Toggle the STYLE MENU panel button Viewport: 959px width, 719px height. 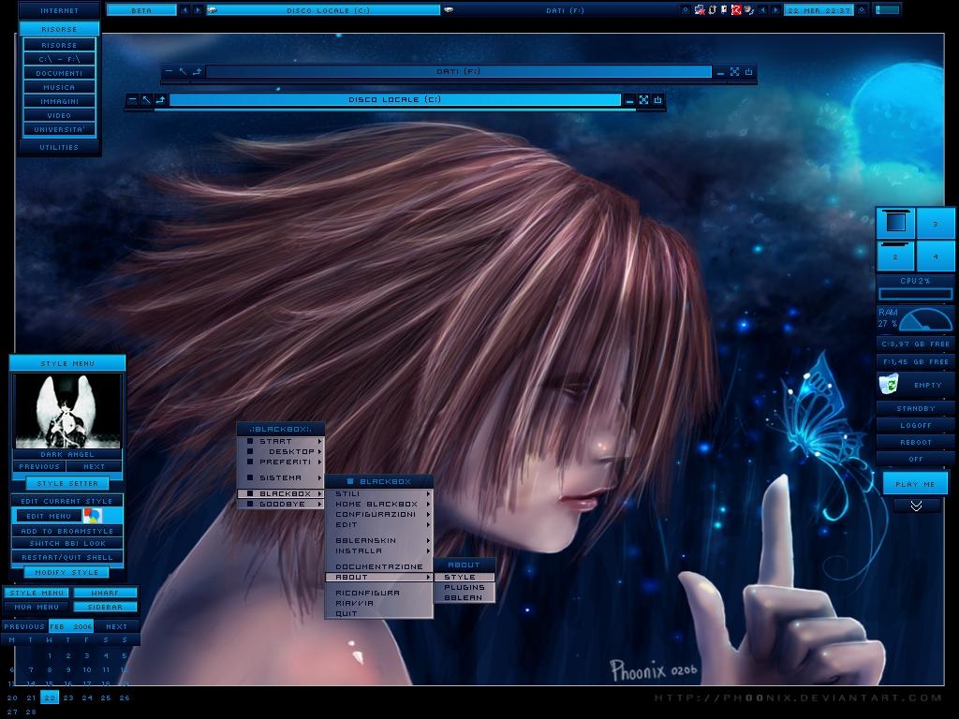pos(37,593)
